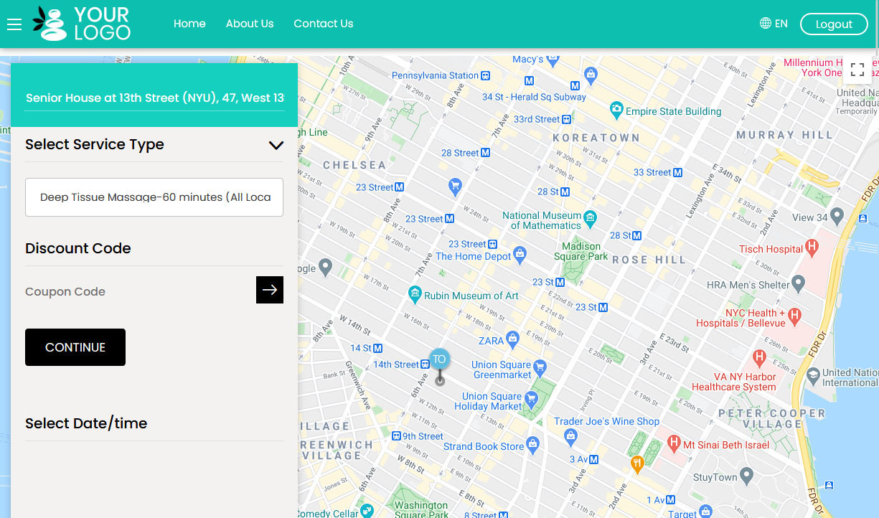Screen dimensions: 879x518
Task: Select the ZARA shopping marker
Action: tap(512, 339)
